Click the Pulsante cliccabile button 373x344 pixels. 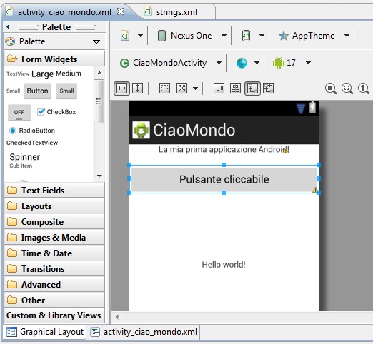(224, 179)
